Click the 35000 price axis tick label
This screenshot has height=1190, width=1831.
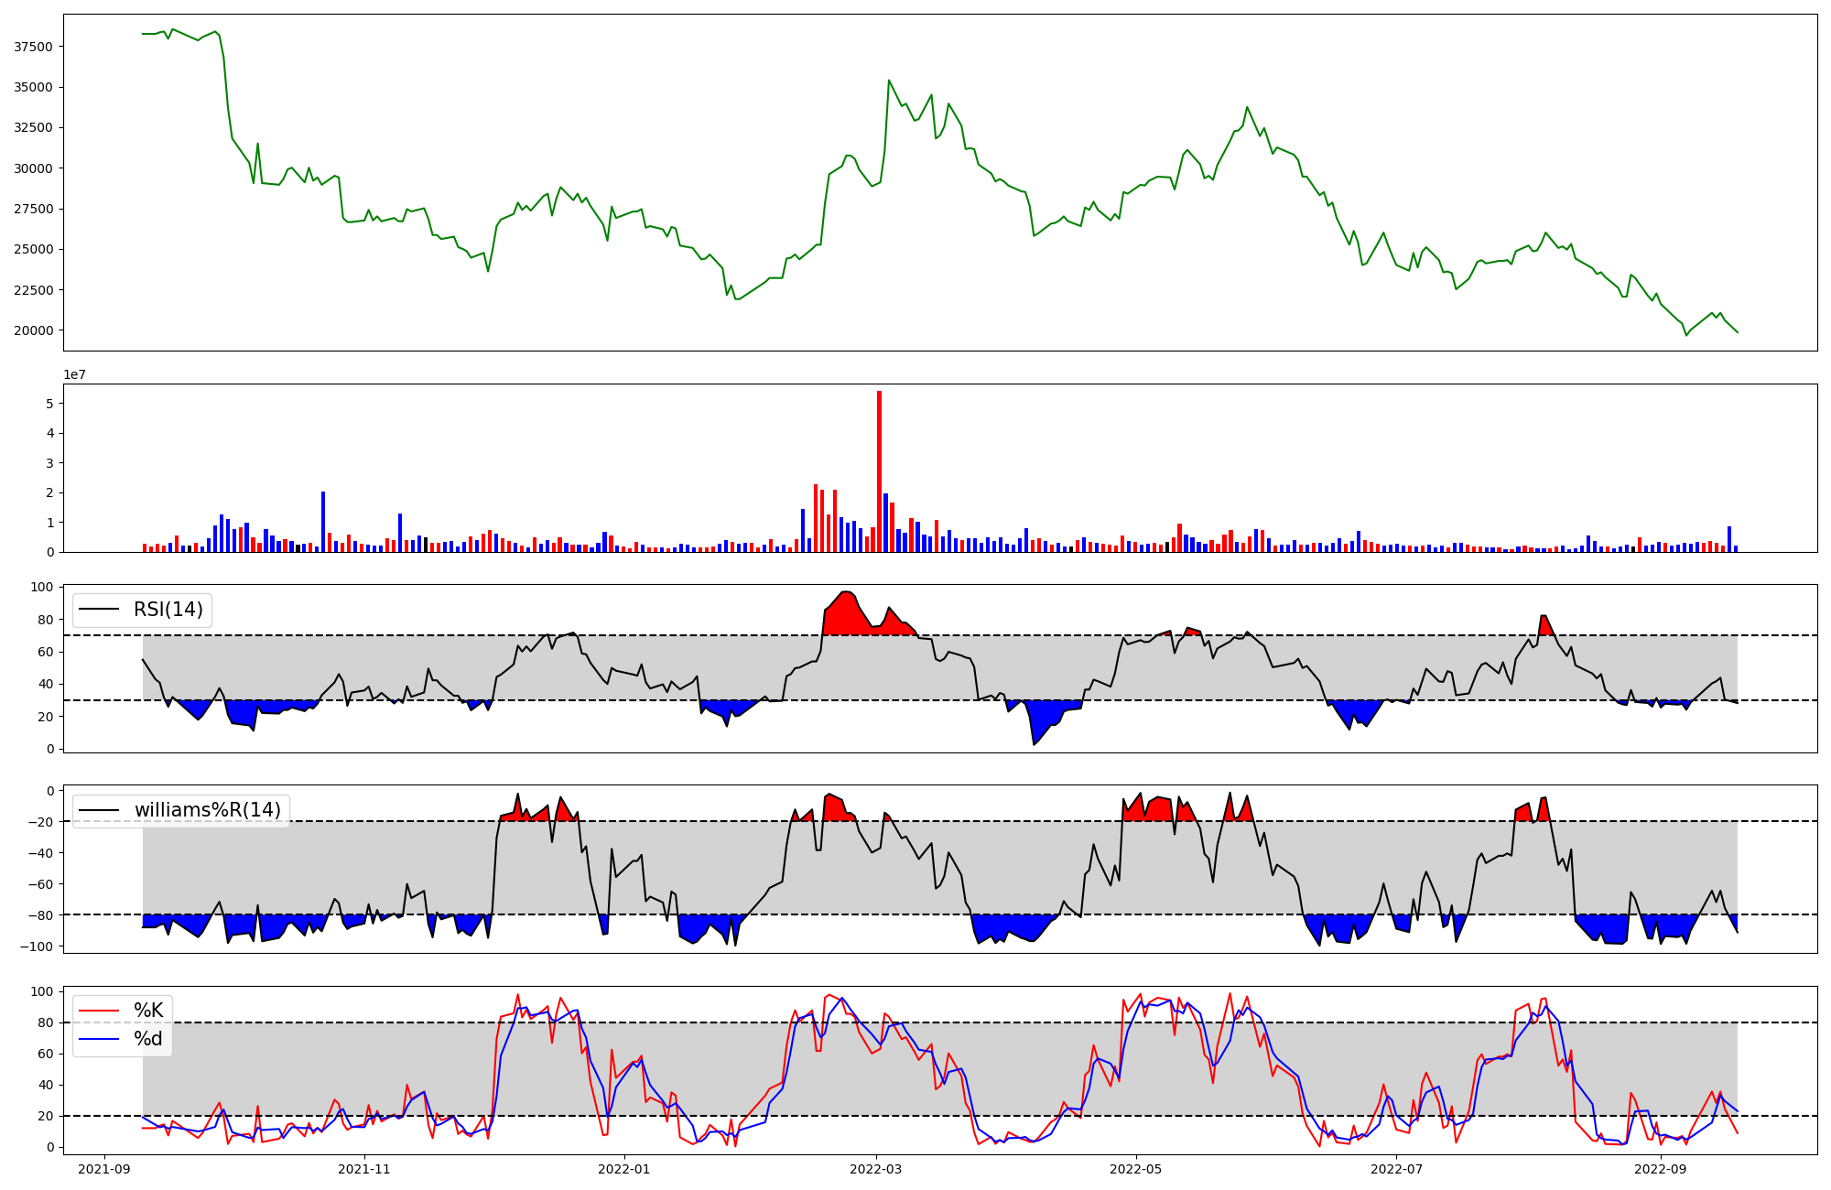33,88
